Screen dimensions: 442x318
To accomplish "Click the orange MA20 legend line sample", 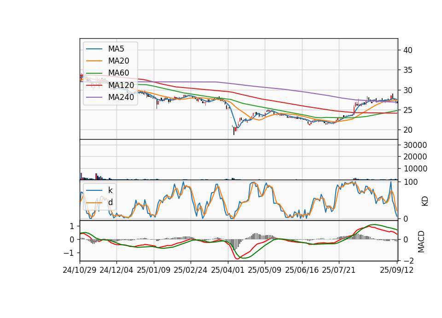I will [94, 61].
